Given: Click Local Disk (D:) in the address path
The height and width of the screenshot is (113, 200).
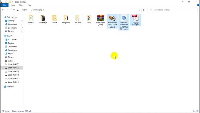Looking at the screenshot, I should [36, 10].
